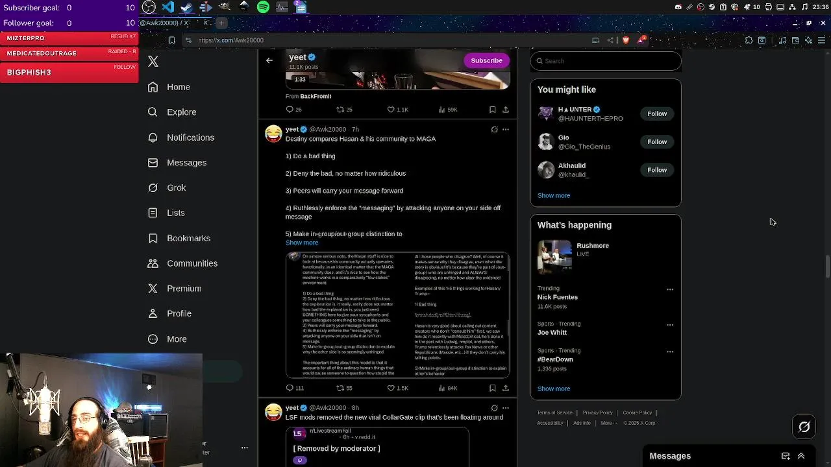Bookmark the Destiny MAGA post
The height and width of the screenshot is (467, 831).
493,388
